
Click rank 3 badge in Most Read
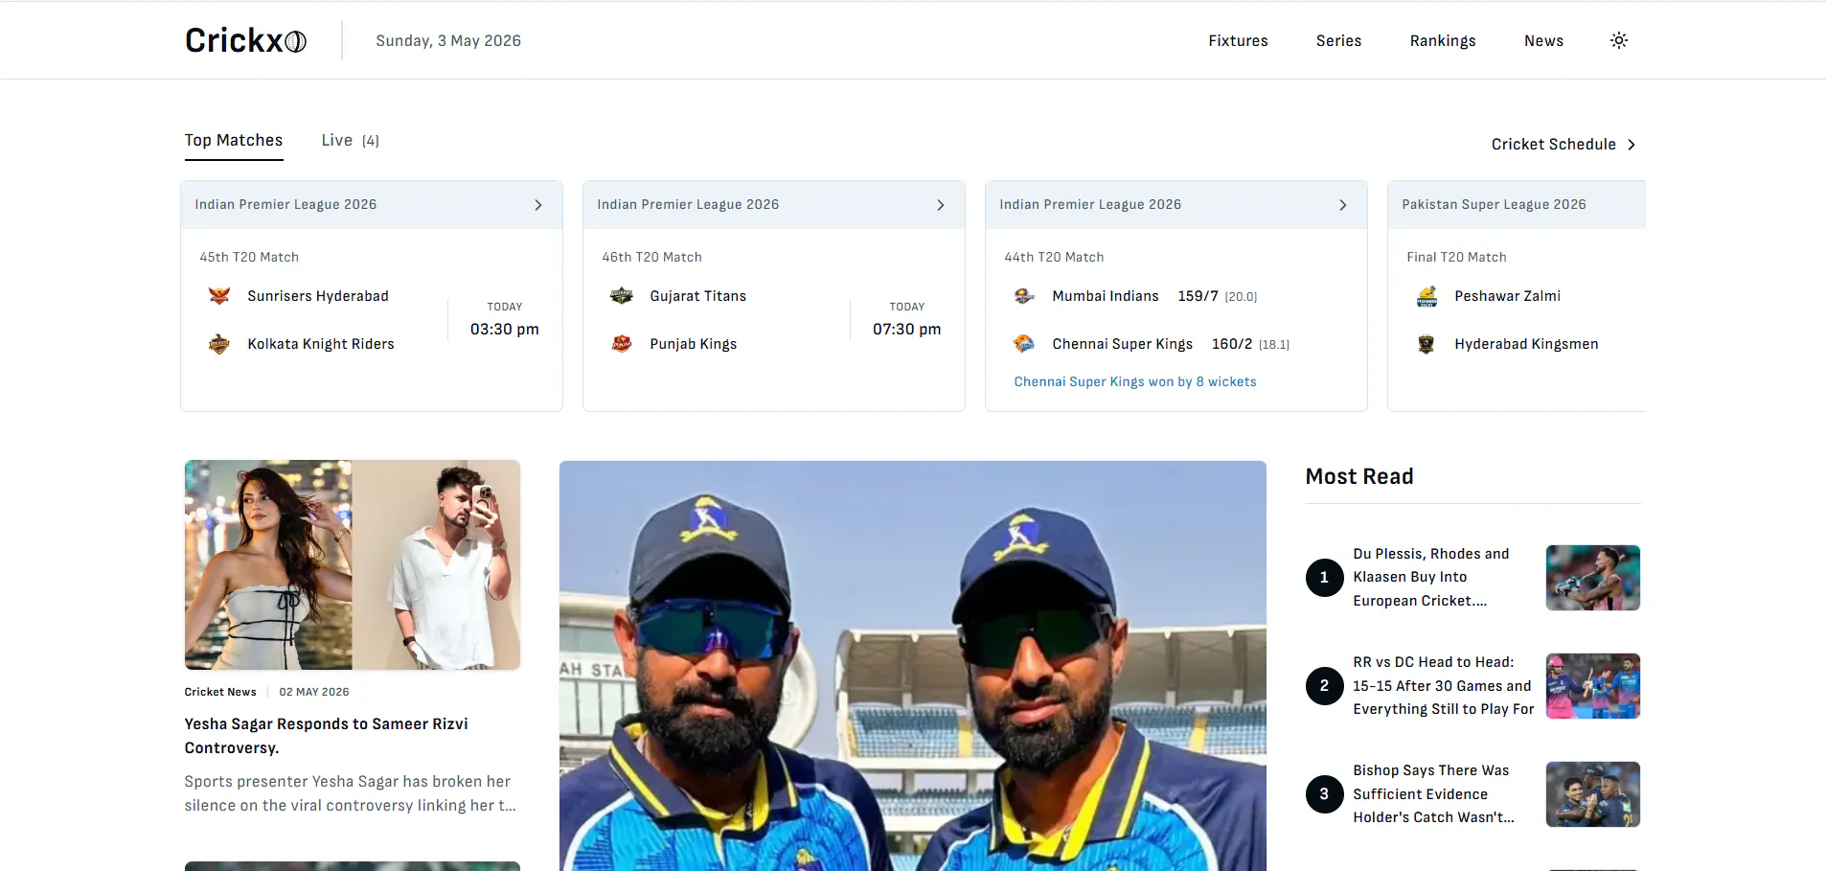[x=1324, y=794]
